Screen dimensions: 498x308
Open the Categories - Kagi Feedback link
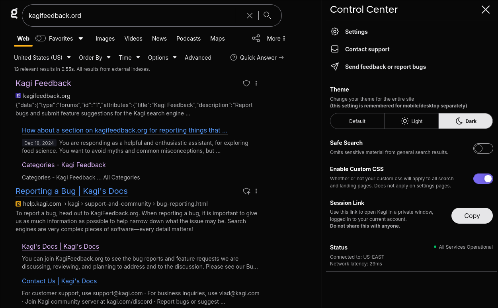pos(64,165)
